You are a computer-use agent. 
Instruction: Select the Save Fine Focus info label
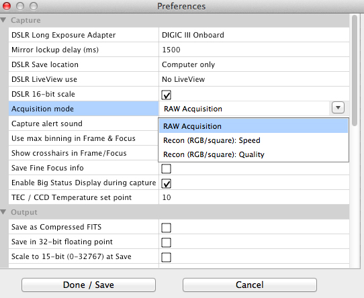[48, 168]
